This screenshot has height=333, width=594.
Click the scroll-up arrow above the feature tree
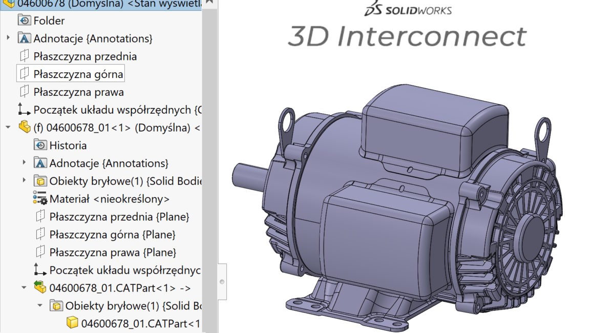point(209,3)
